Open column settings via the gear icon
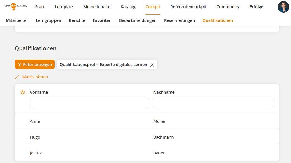Viewport: 291px width, 163px height. [23, 92]
